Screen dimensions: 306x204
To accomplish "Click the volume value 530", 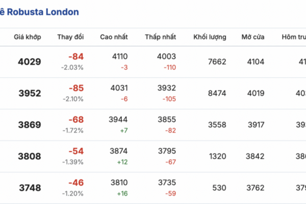I will coord(219,188).
